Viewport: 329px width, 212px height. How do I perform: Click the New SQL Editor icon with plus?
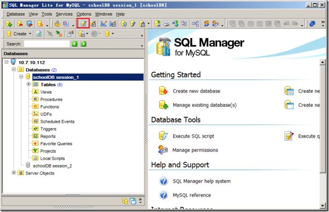pyautogui.click(x=93, y=24)
